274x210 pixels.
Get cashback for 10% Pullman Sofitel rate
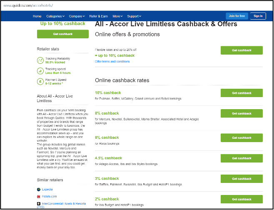242,93
